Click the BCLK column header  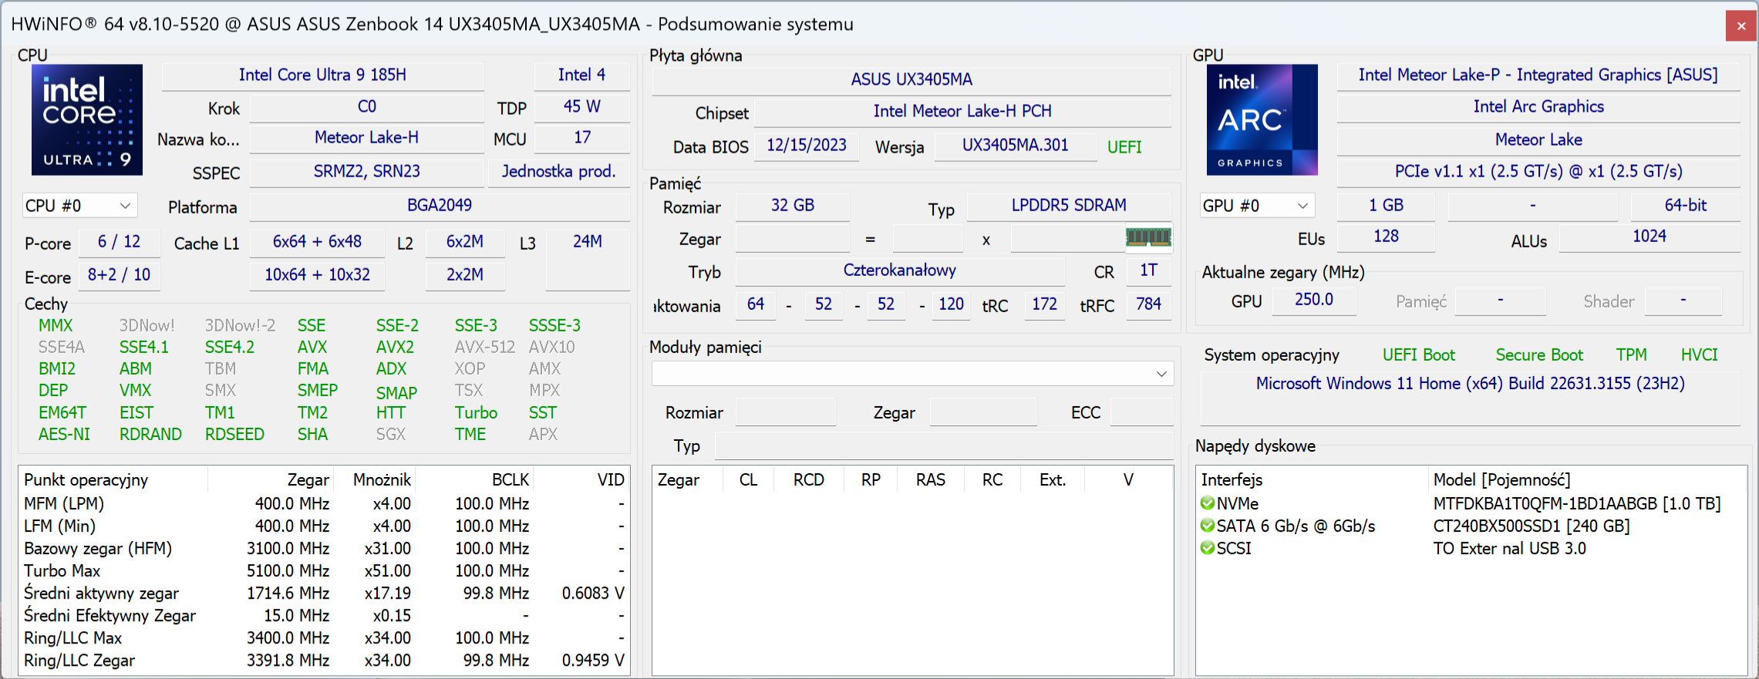click(x=473, y=479)
